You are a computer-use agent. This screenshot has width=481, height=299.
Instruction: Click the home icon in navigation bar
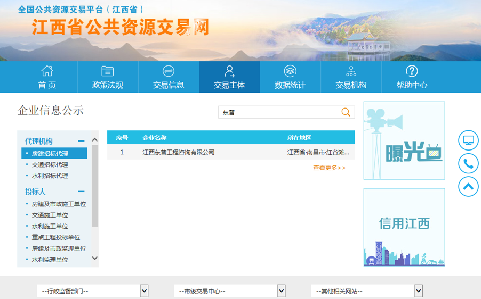47,71
